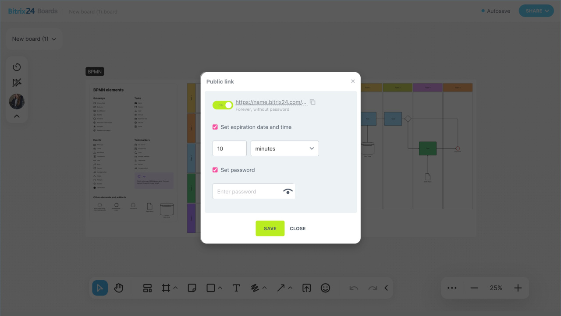Open the emoji sticker picker
This screenshot has width=561, height=316.
(325, 288)
